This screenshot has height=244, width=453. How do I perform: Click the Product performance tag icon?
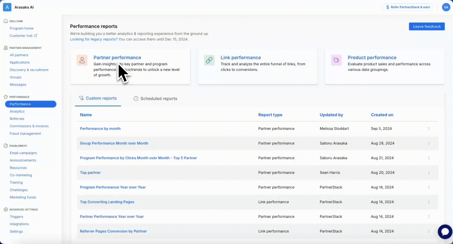pos(336,60)
